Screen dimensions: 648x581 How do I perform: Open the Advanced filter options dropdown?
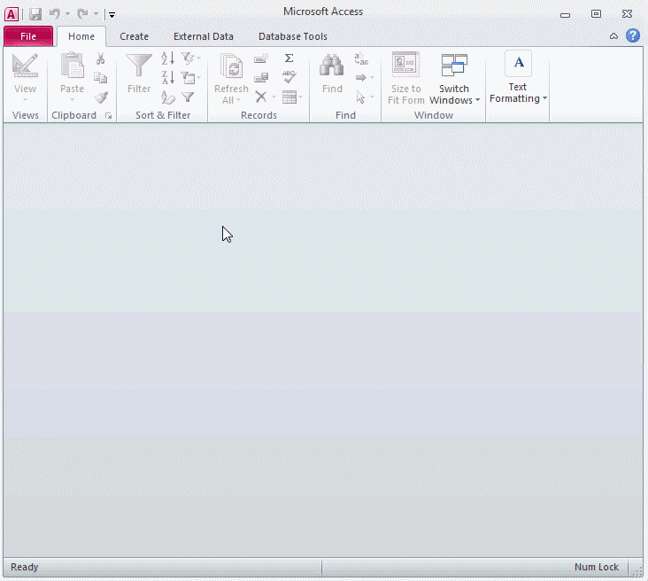tap(191, 78)
